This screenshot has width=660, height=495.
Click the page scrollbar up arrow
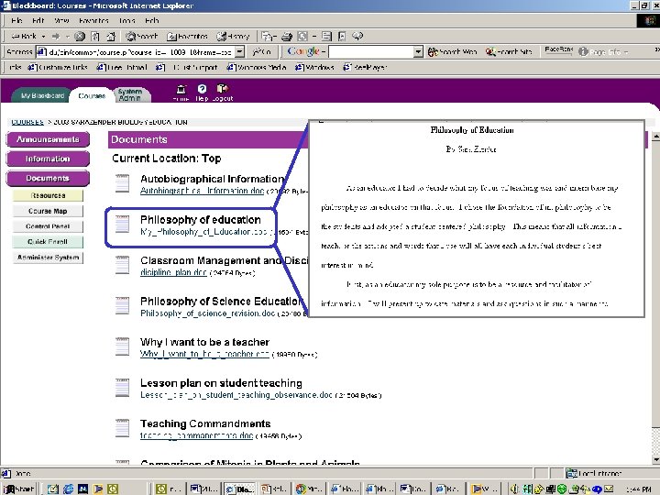(655, 137)
